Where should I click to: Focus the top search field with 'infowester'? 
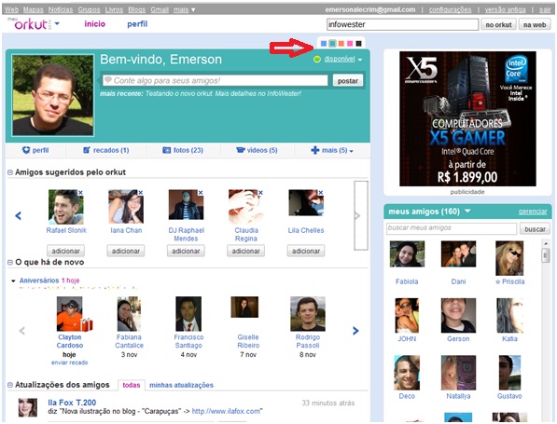(x=402, y=24)
